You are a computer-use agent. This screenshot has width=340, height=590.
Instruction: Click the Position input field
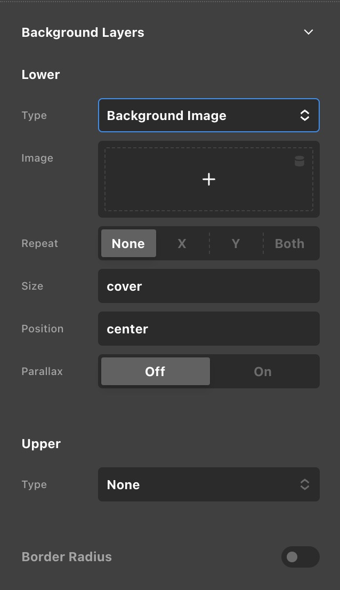(208, 329)
